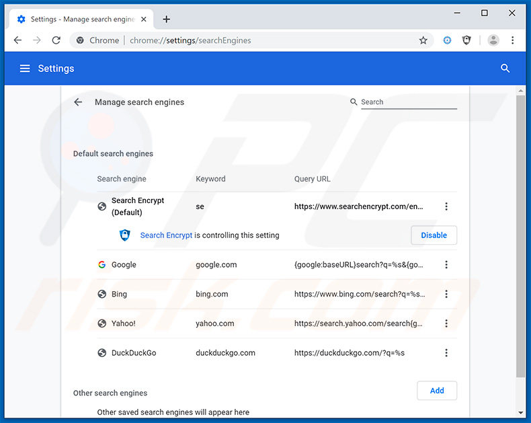Maximize the Chrome window
This screenshot has height=423, width=531.
[484, 13]
